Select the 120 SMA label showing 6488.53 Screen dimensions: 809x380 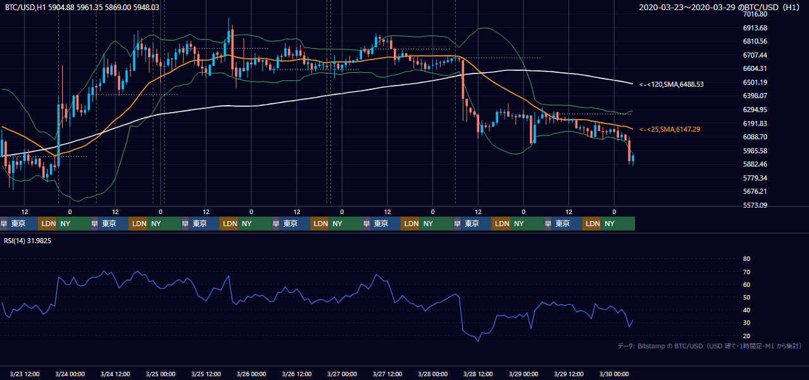click(x=672, y=84)
